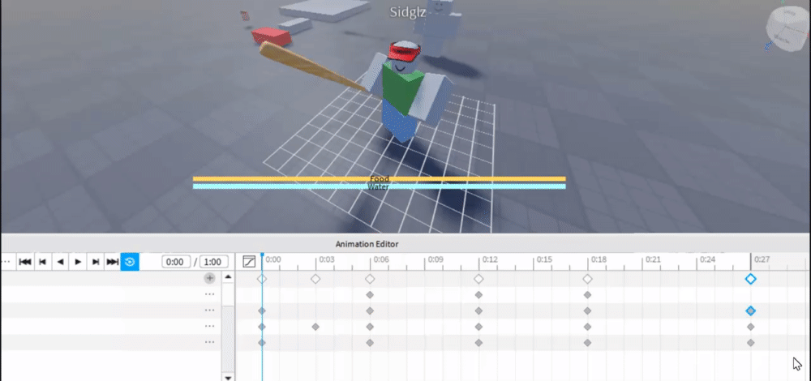Screen dimensions: 811x381
Task: Select the wooden bat held by the character
Action: pyautogui.click(x=312, y=66)
